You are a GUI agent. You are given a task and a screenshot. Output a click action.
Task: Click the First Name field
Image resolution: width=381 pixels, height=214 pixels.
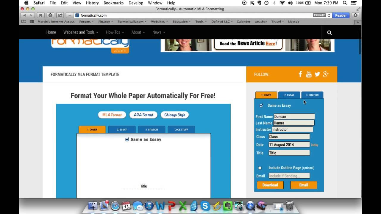(x=294, y=117)
